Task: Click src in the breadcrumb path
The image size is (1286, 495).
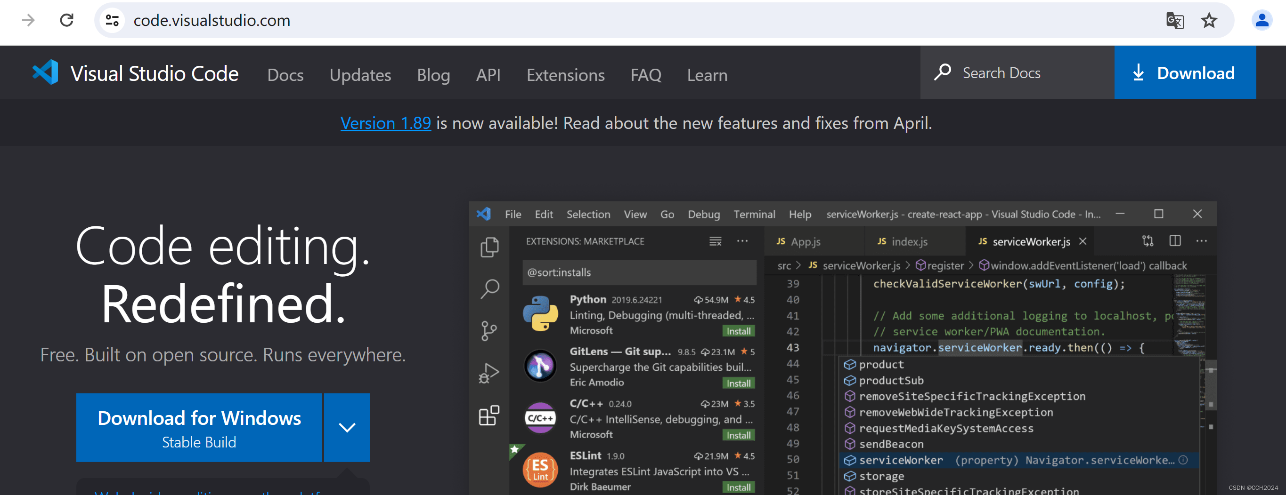Action: [x=784, y=265]
